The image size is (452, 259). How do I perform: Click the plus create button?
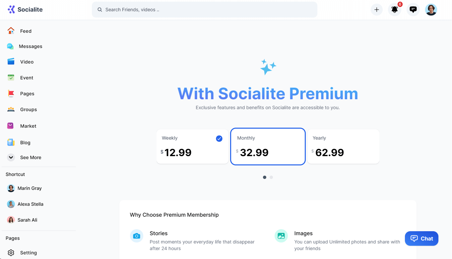(x=376, y=10)
